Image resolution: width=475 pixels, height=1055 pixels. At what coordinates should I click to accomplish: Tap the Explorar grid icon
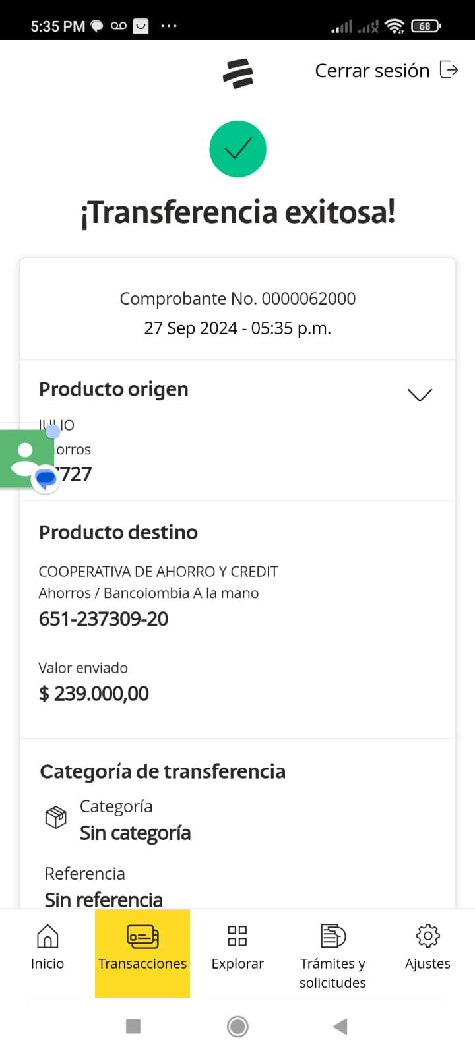tap(237, 936)
